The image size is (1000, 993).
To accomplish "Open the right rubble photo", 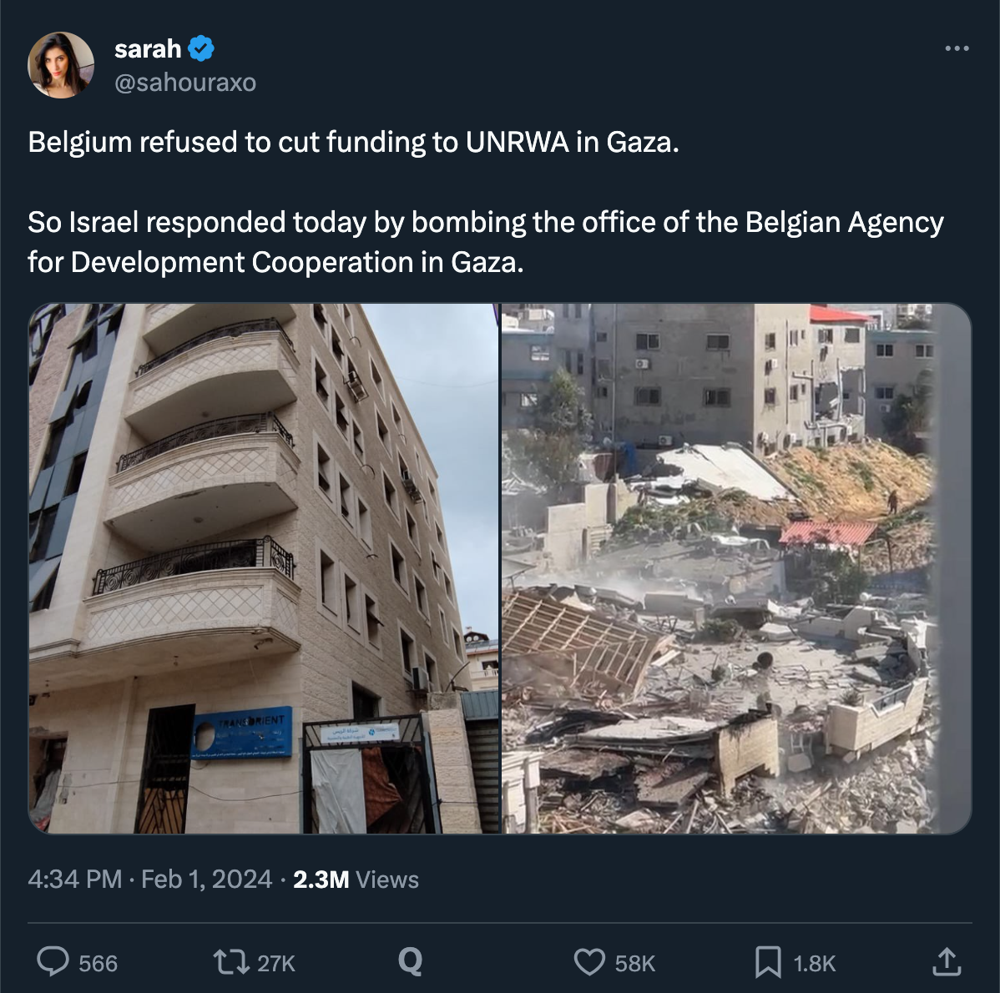I will pos(736,568).
